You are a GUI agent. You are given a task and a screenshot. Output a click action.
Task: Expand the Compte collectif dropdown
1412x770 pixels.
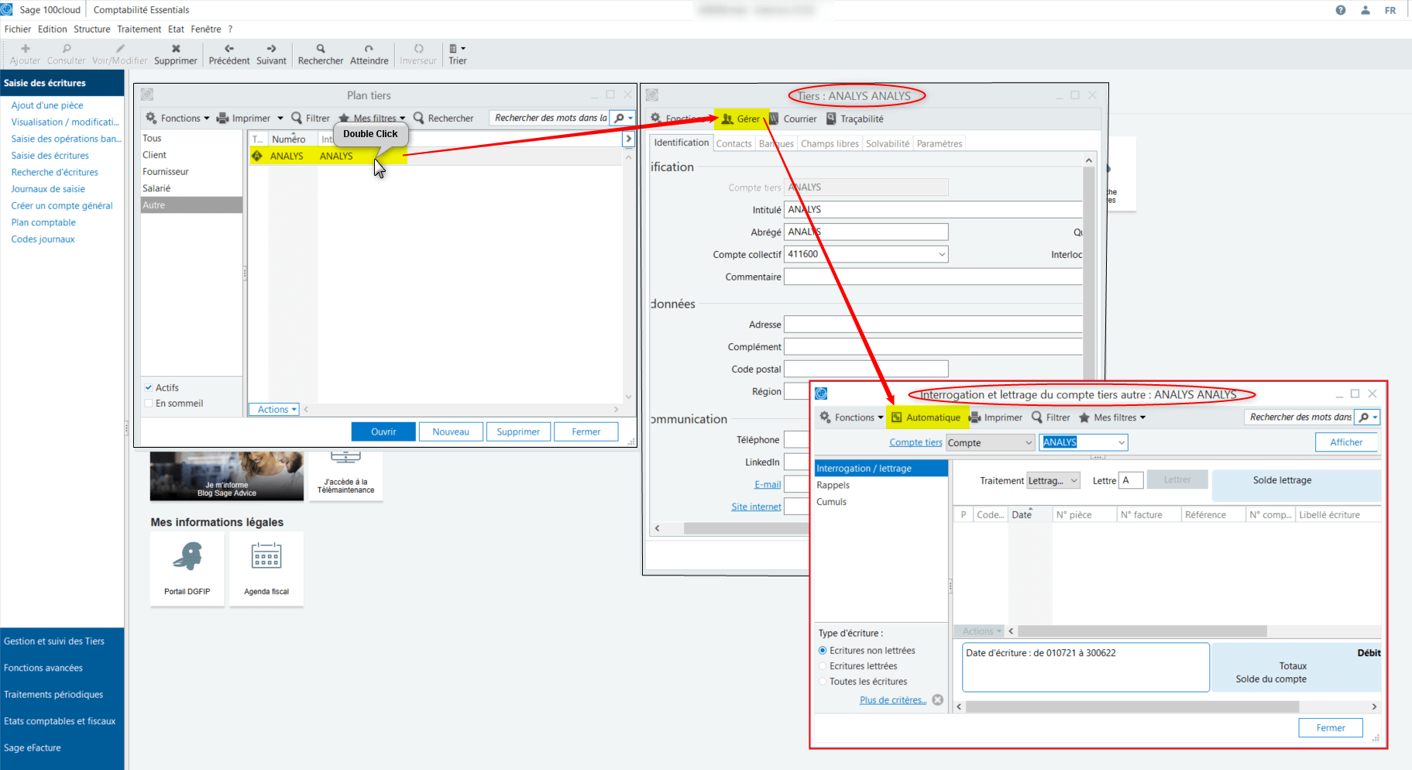click(x=942, y=254)
